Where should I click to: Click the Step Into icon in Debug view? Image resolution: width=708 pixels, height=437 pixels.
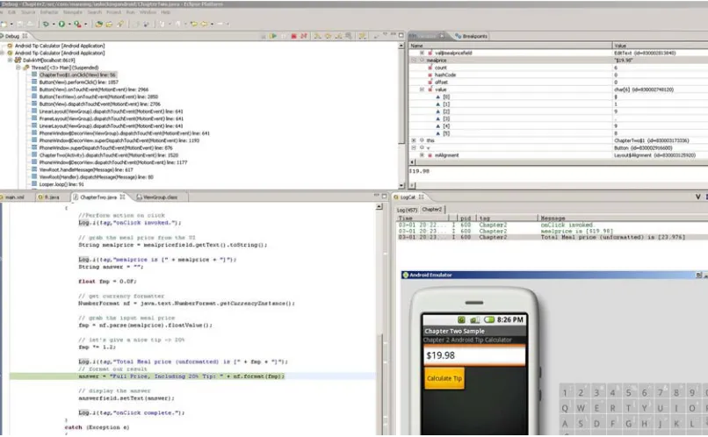pyautogui.click(x=317, y=36)
